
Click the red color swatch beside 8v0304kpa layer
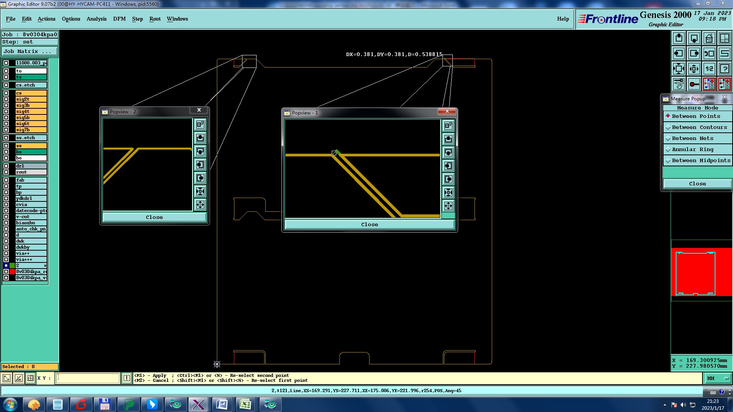pyautogui.click(x=12, y=272)
